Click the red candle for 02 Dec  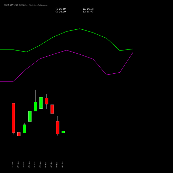52,109
